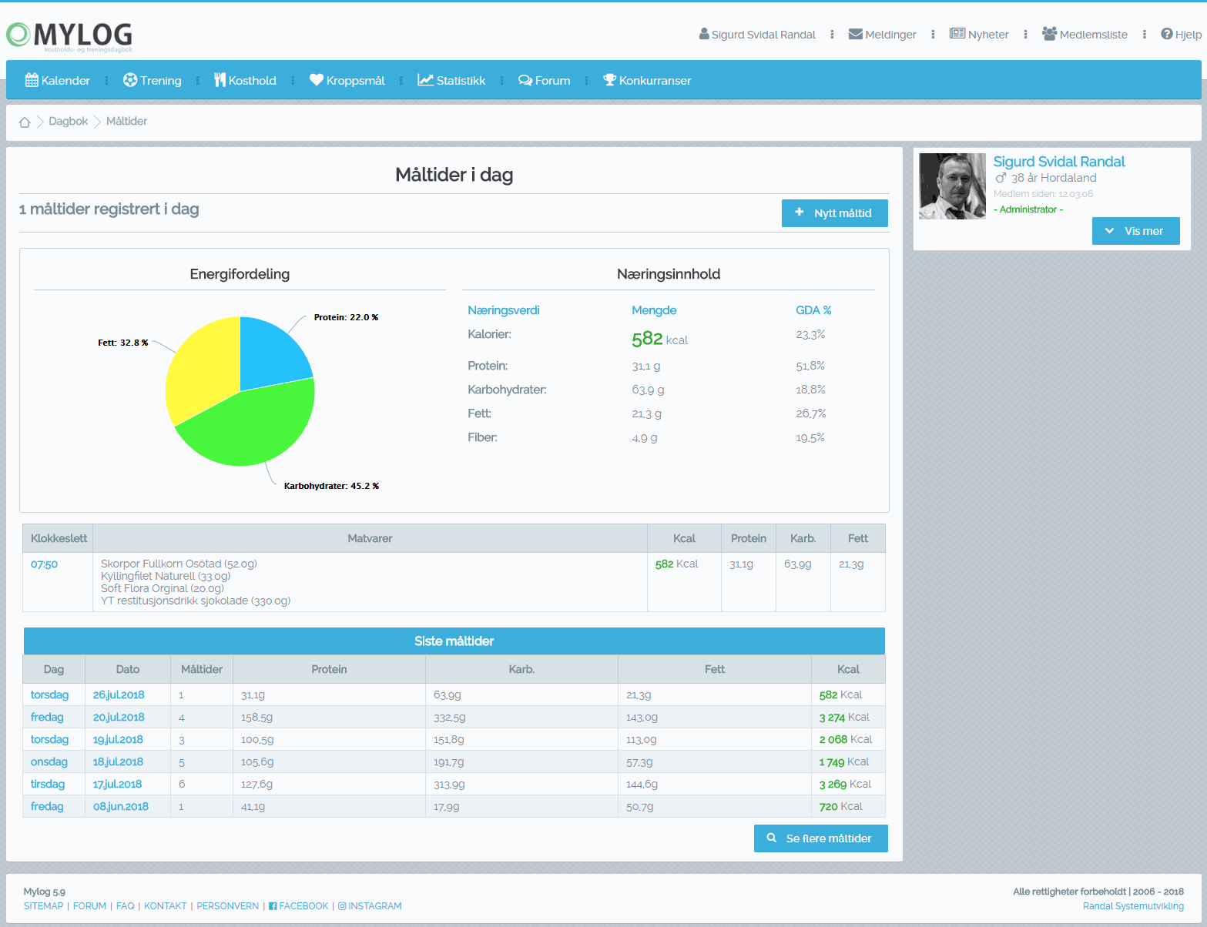Image resolution: width=1207 pixels, height=927 pixels.
Task: Open the Kalender calendar icon
Action: tap(32, 80)
